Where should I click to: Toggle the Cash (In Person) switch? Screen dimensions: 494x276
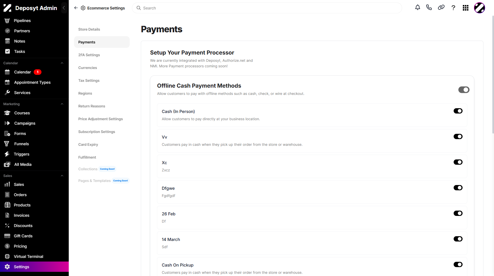(x=458, y=111)
